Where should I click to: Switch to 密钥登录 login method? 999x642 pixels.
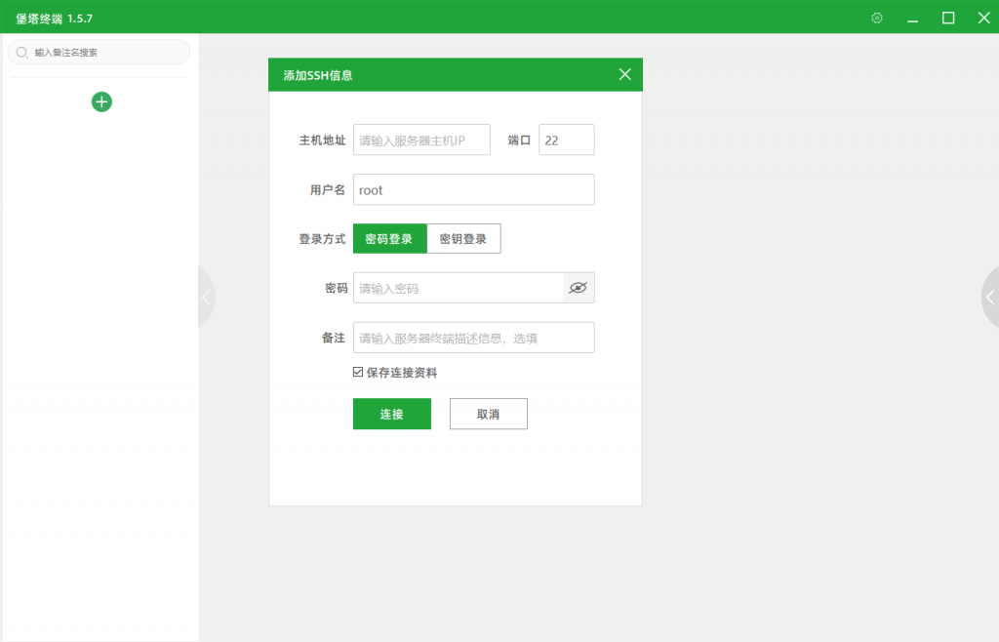[463, 239]
